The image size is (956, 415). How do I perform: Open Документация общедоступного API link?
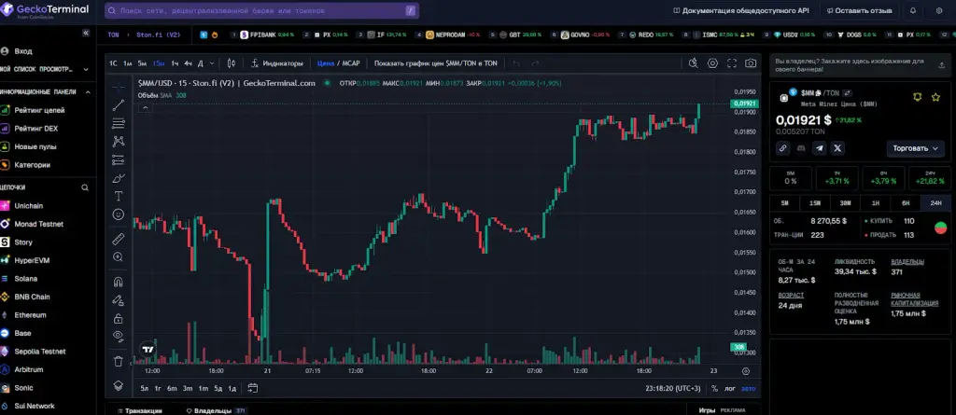tap(740, 11)
